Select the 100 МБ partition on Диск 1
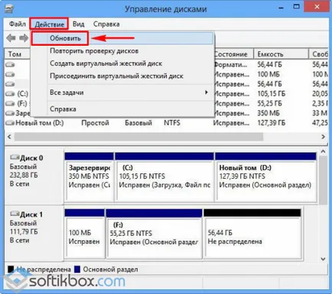The image size is (332, 294). click(85, 234)
